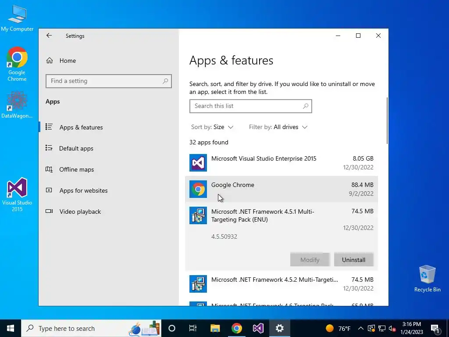Viewport: 449px width, 337px height.
Task: Open the weather 76°F widget
Action: pos(338,328)
